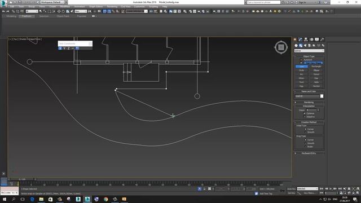
Task: Set Initial Type to Smooth
Action: (306, 132)
